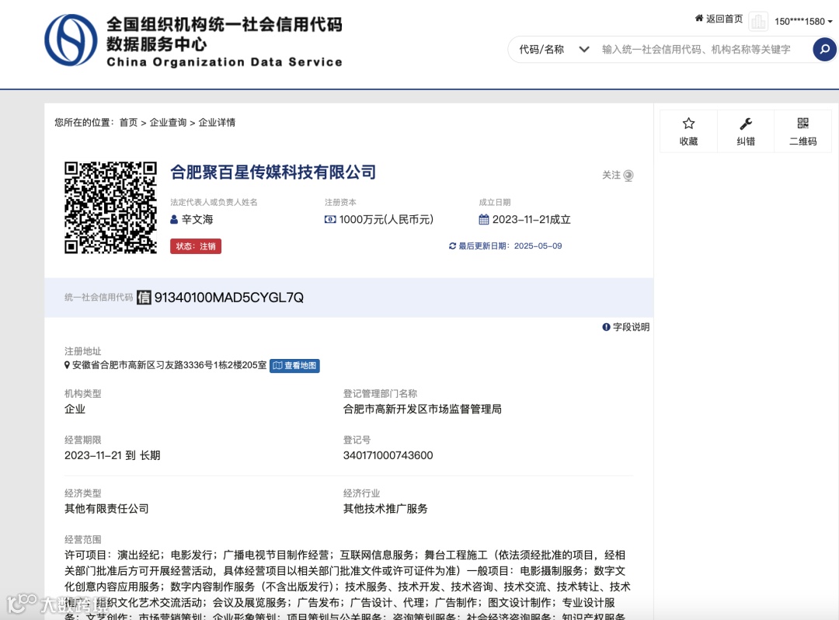
Task: Click the company name 合肥聚百星传媒科技有限公司
Action: (273, 172)
